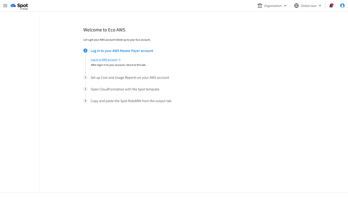Click the step 1 numbered circle indicator
The image size is (348, 207).
pos(85,50)
